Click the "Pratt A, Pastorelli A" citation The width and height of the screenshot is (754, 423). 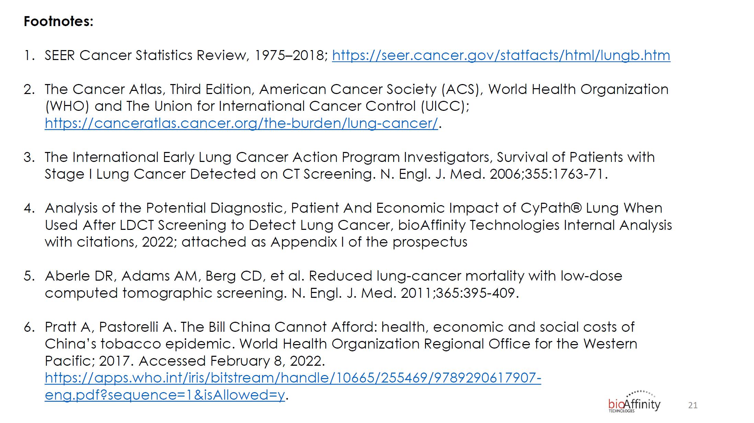coord(110,327)
